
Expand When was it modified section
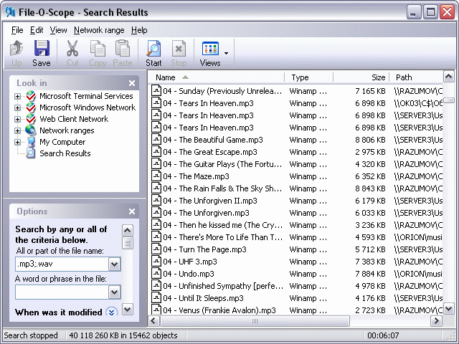click(112, 312)
